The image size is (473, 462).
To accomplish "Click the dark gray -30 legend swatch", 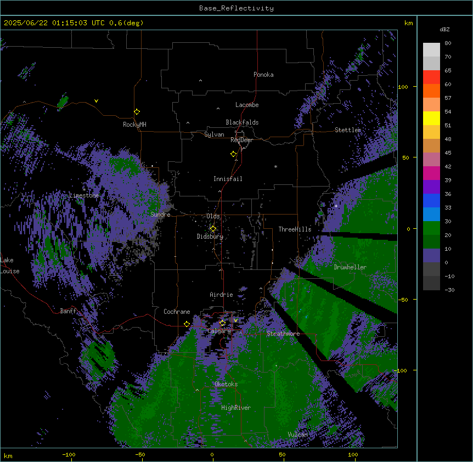I will [x=431, y=283].
